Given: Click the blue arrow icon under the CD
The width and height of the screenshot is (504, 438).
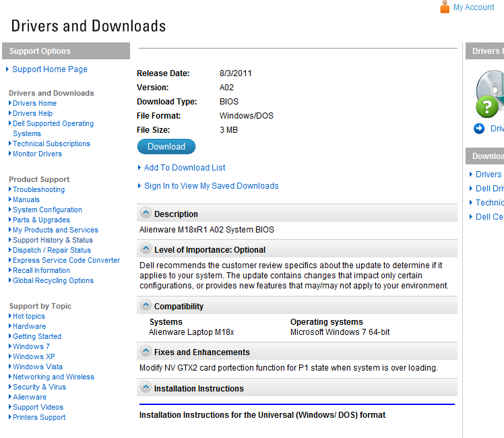Looking at the screenshot, I should [479, 129].
